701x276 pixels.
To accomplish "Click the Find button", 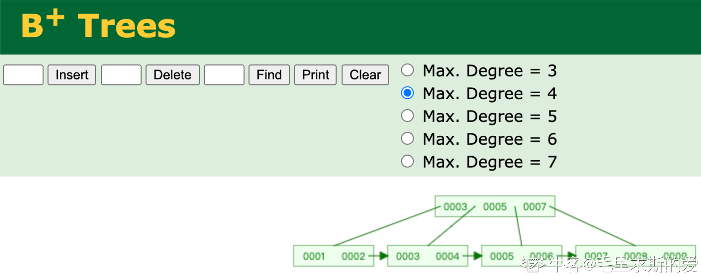I will click(x=269, y=75).
